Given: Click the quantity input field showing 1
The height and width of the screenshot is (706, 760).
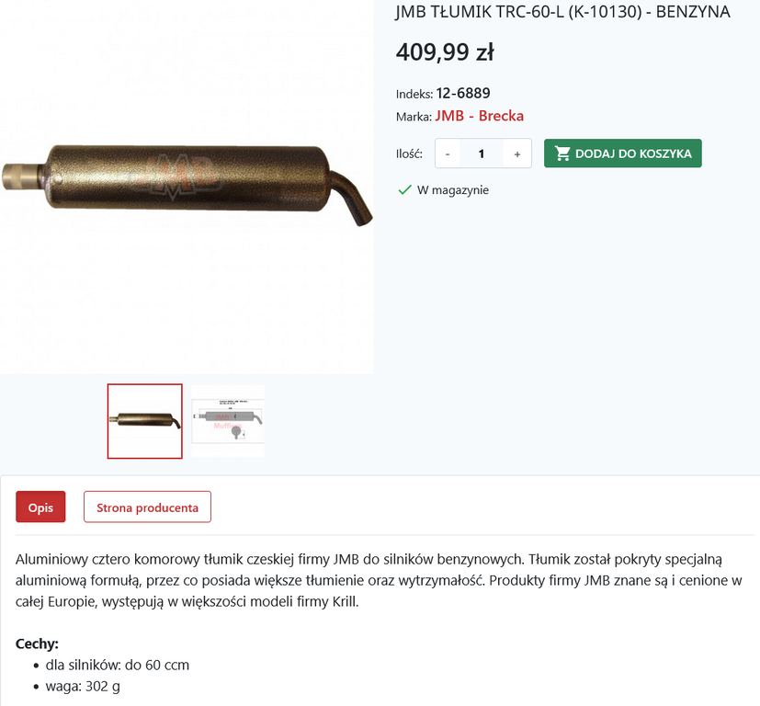Looking at the screenshot, I should pos(482,154).
